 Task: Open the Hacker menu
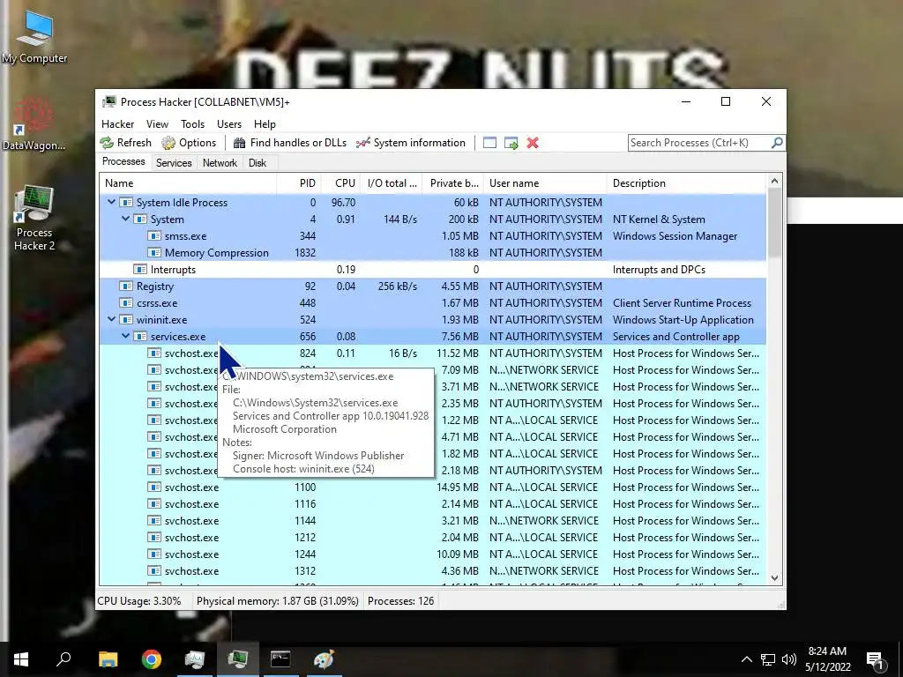pyautogui.click(x=117, y=123)
